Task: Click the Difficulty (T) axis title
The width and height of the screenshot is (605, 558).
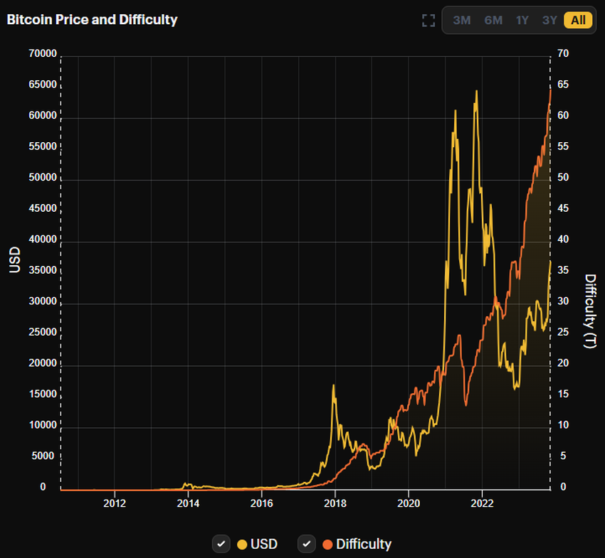Action: [x=589, y=311]
